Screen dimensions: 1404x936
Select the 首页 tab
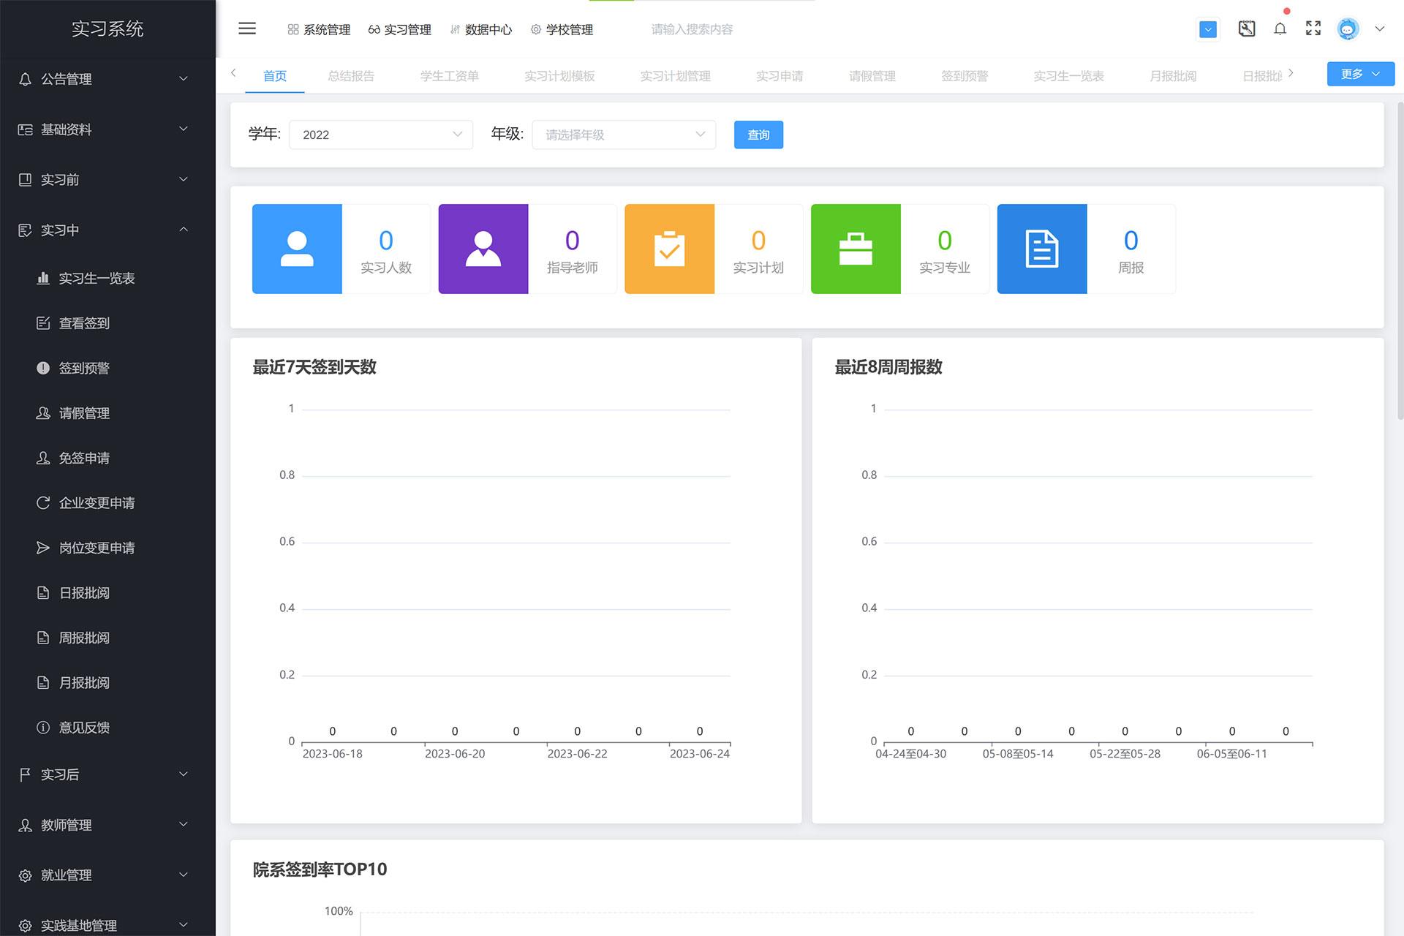pyautogui.click(x=275, y=76)
